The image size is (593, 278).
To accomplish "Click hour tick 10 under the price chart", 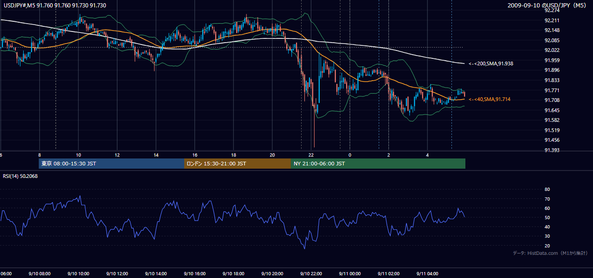I will pyautogui.click(x=78, y=155).
